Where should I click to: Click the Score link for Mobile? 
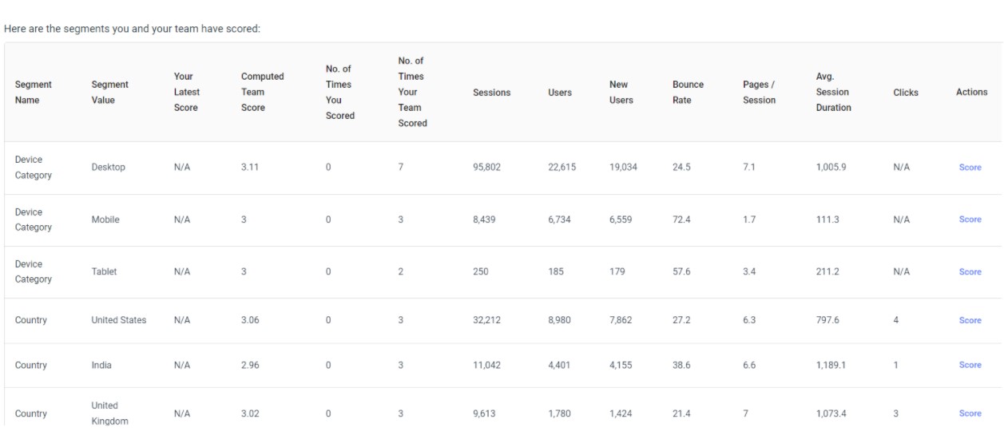970,219
